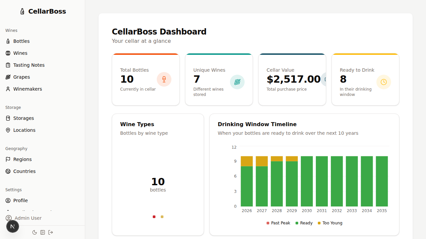The width and height of the screenshot is (426, 239).
Task: Open the Profile settings page
Action: tap(21, 200)
